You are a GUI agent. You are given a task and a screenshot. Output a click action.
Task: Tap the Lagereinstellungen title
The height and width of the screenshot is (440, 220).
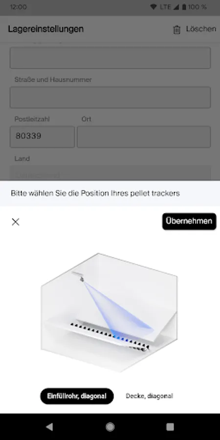click(46, 29)
